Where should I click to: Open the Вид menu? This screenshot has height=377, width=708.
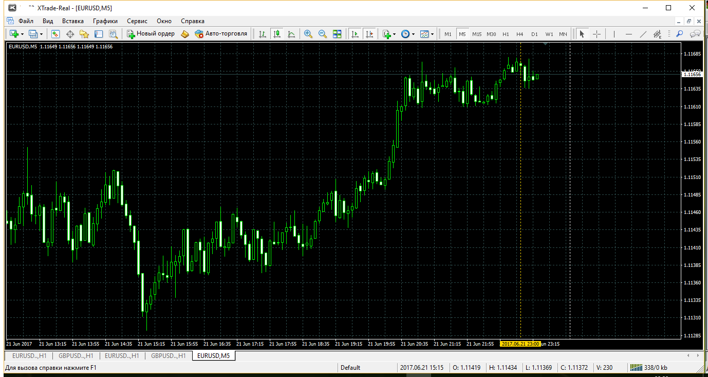(48, 21)
